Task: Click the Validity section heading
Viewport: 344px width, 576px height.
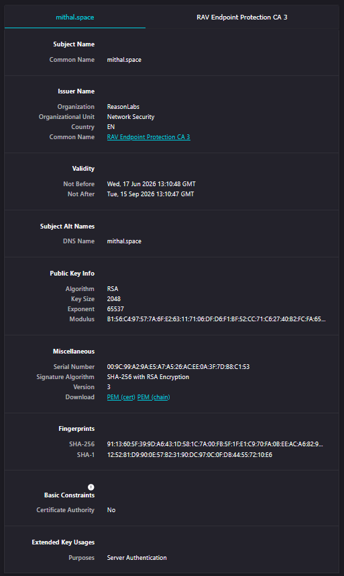Action: [83, 169]
